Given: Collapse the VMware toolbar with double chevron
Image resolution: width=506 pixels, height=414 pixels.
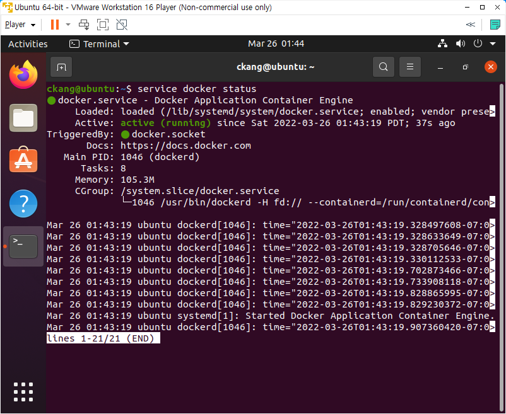Looking at the screenshot, I should (x=471, y=25).
